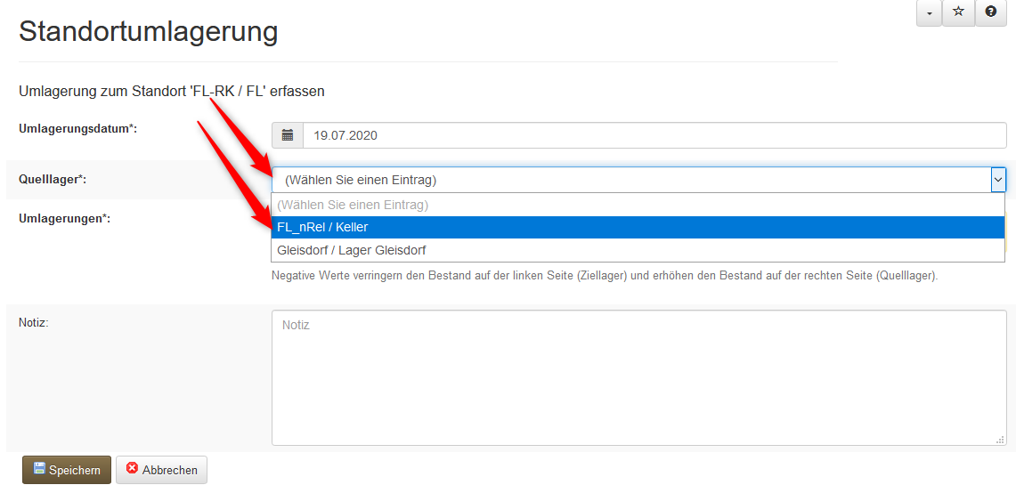Image resolution: width=1016 pixels, height=493 pixels.
Task: Click the date field showing 19.07.2020
Action: click(x=654, y=136)
